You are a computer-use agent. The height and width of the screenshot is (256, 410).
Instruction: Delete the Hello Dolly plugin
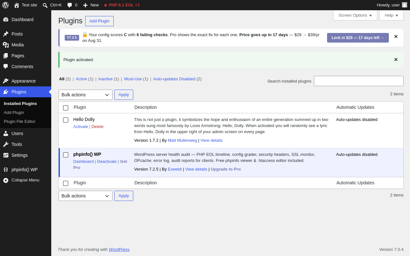click(97, 127)
